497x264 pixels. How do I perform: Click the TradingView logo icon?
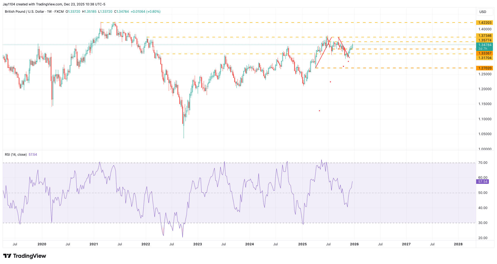pyautogui.click(x=8, y=256)
